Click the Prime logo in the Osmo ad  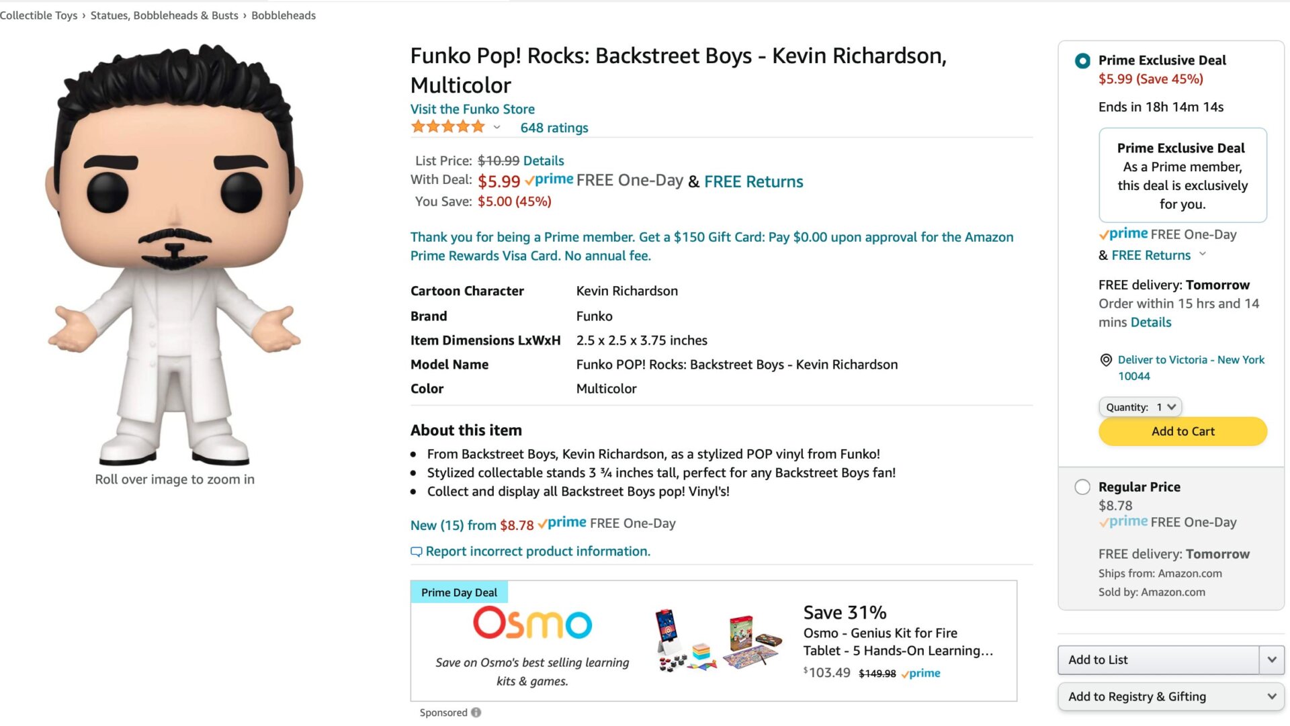pos(920,673)
